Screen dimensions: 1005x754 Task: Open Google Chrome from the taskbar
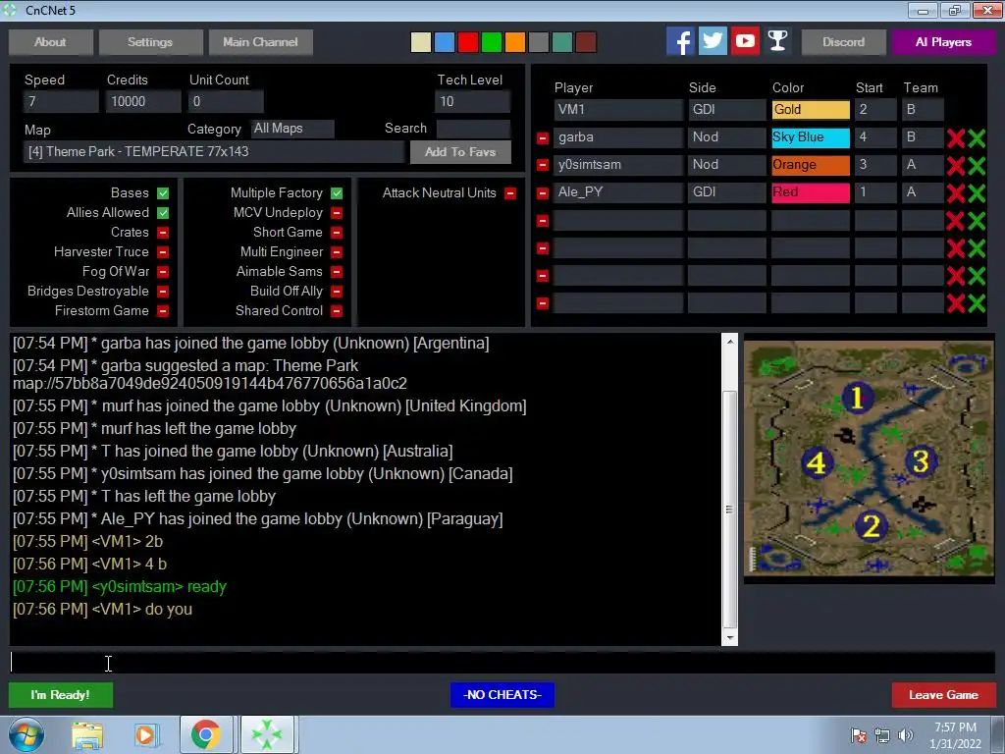pos(206,734)
